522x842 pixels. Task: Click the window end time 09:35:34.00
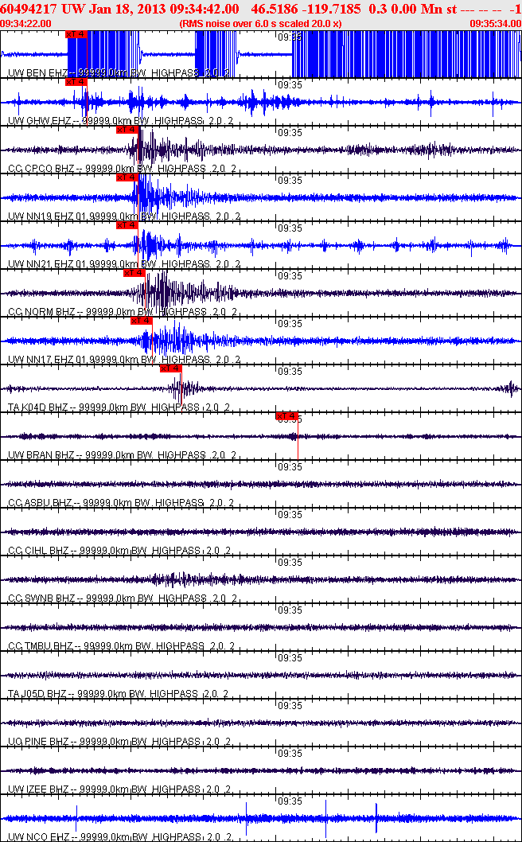click(495, 24)
